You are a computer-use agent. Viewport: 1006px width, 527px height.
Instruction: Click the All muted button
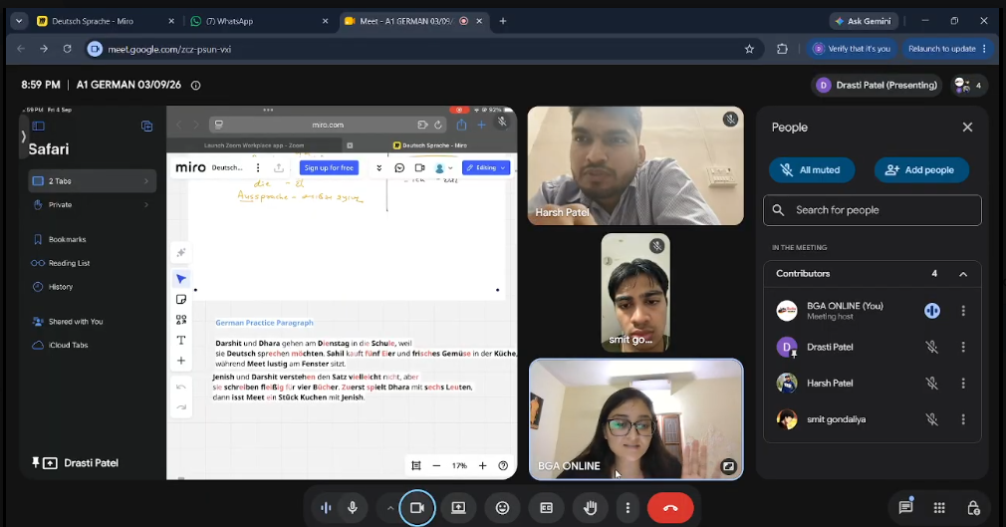812,170
